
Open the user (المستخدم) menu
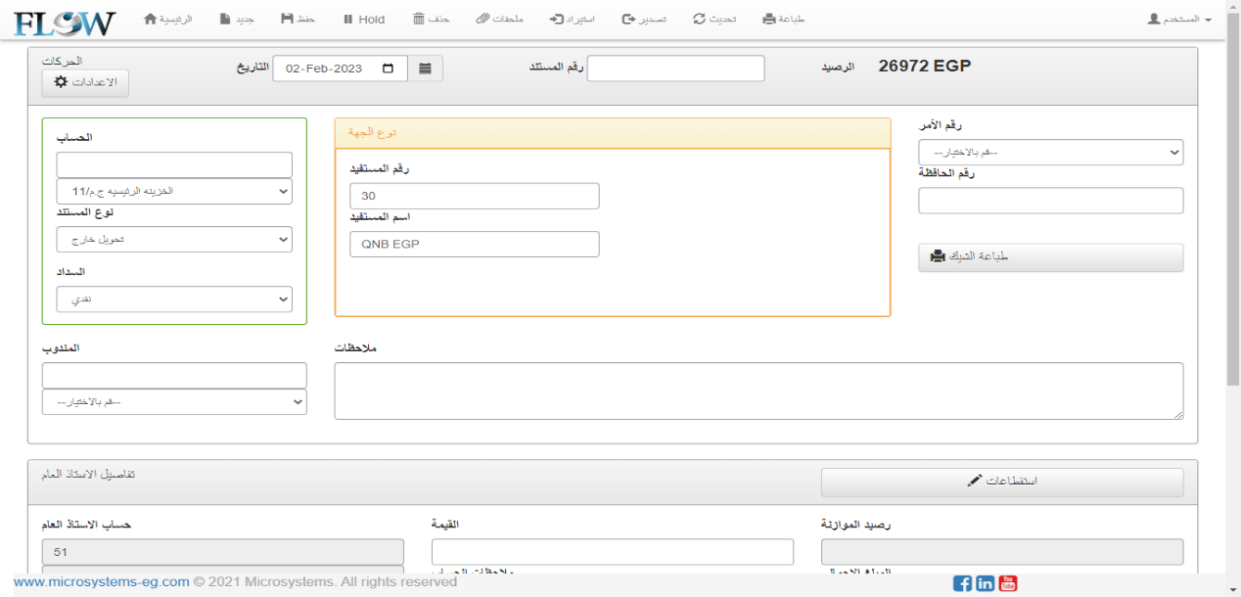point(1179,19)
